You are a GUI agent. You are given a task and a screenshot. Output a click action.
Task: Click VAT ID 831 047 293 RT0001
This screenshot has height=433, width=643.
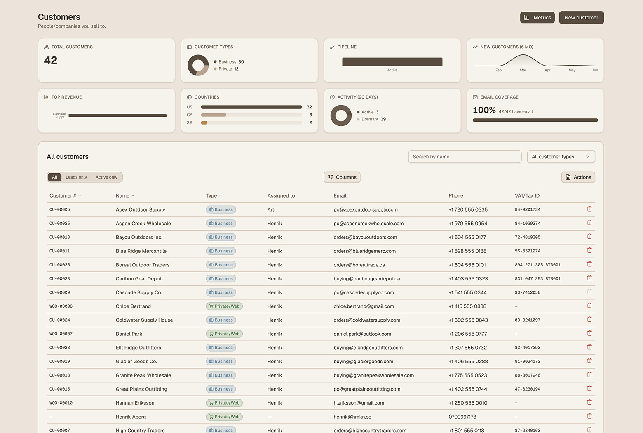click(x=537, y=279)
